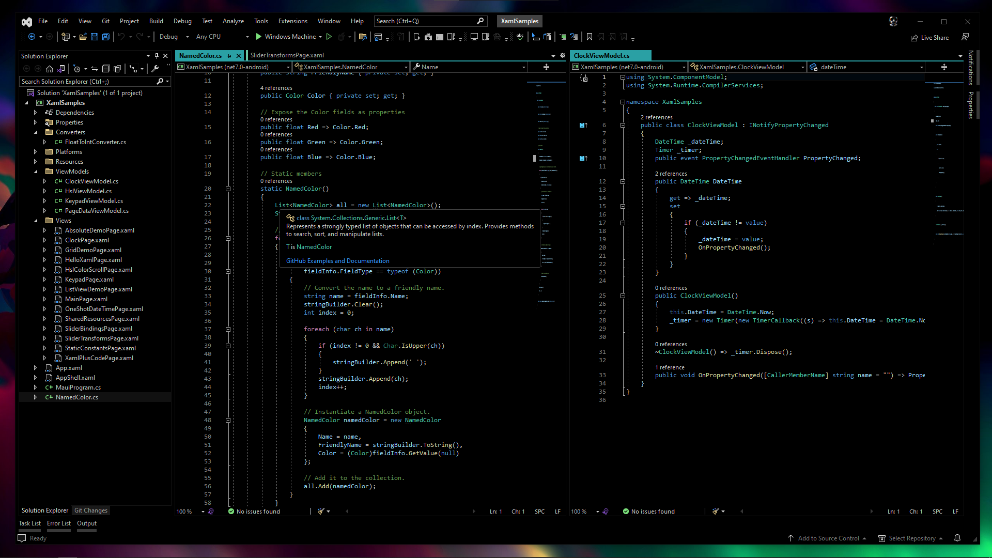The image size is (992, 558).
Task: Click Collapse All in Solution Explorer toolbar
Action: click(106, 68)
